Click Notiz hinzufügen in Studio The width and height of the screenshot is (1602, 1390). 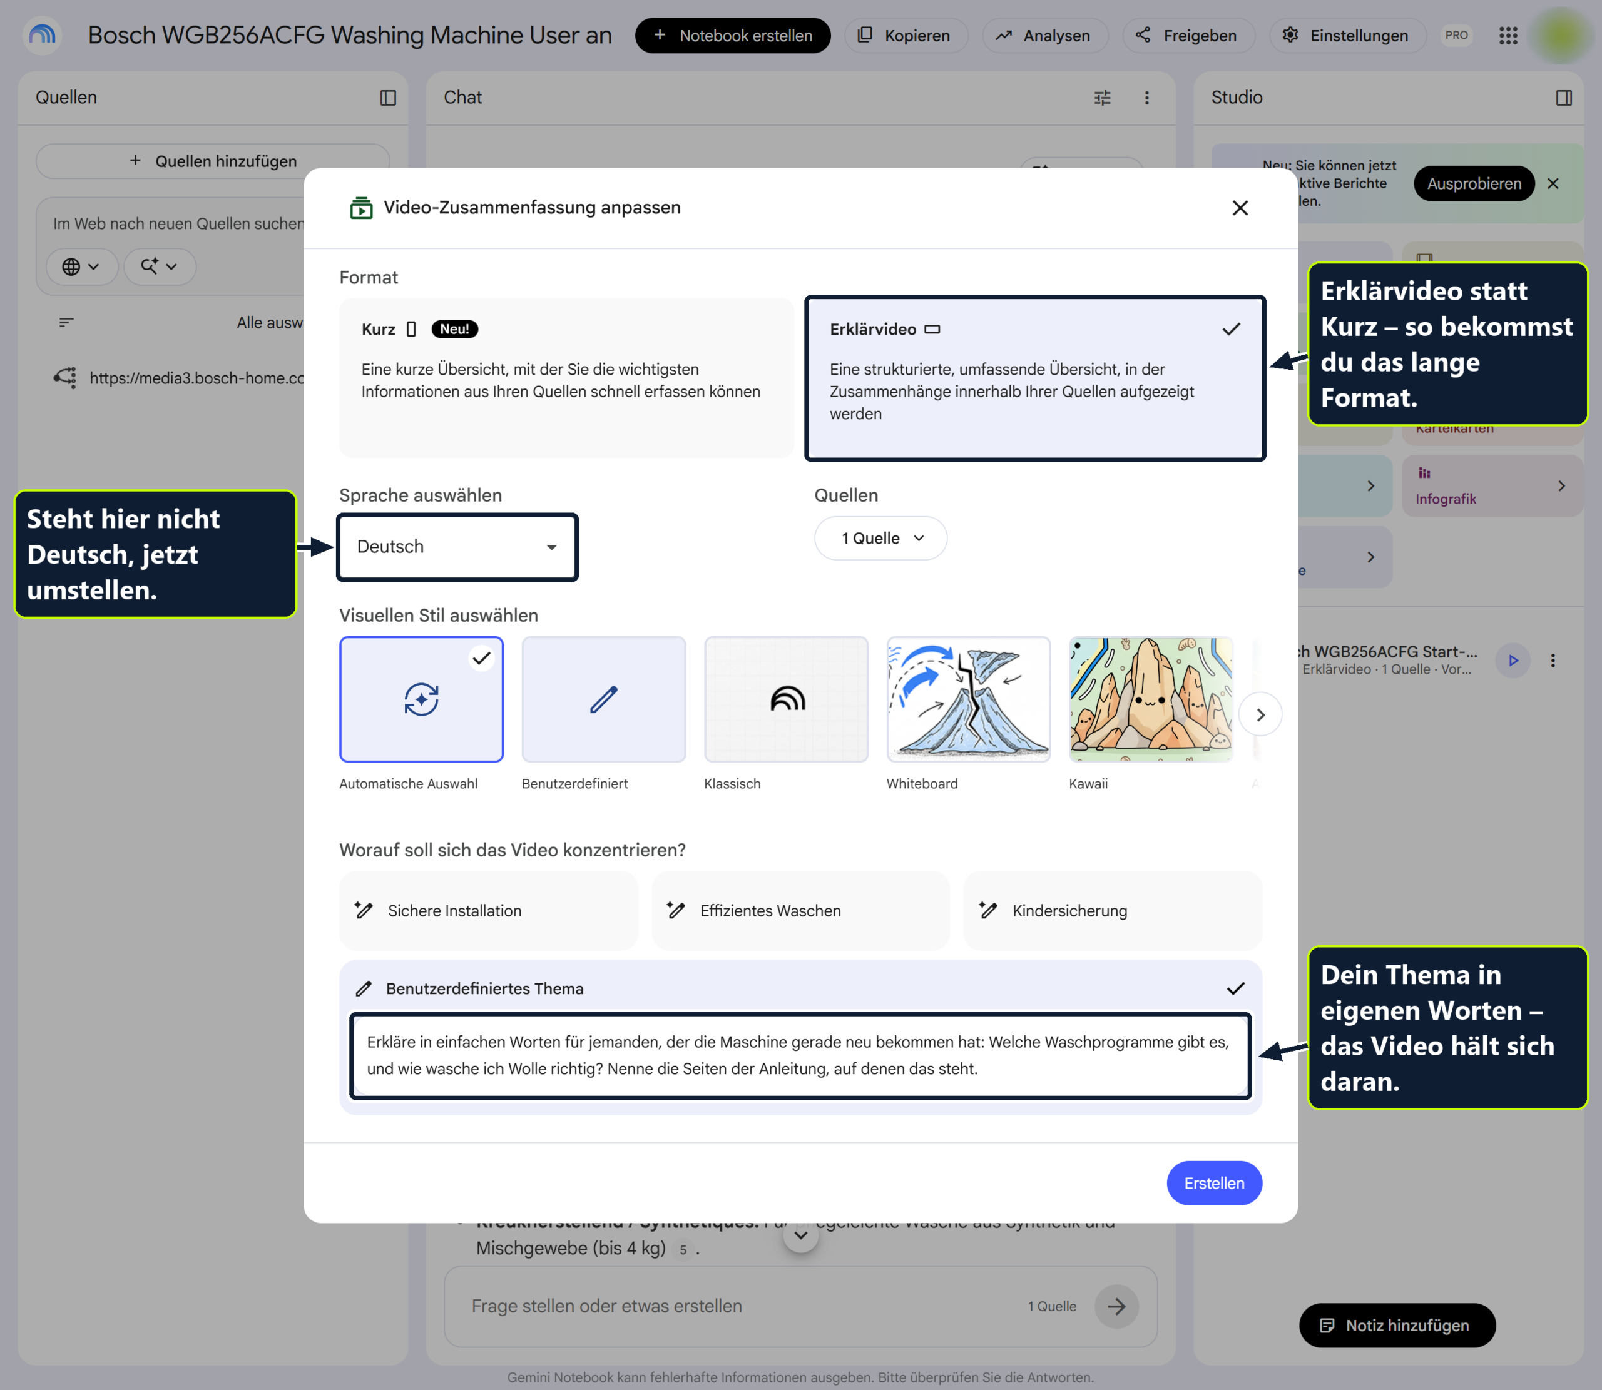pos(1396,1326)
